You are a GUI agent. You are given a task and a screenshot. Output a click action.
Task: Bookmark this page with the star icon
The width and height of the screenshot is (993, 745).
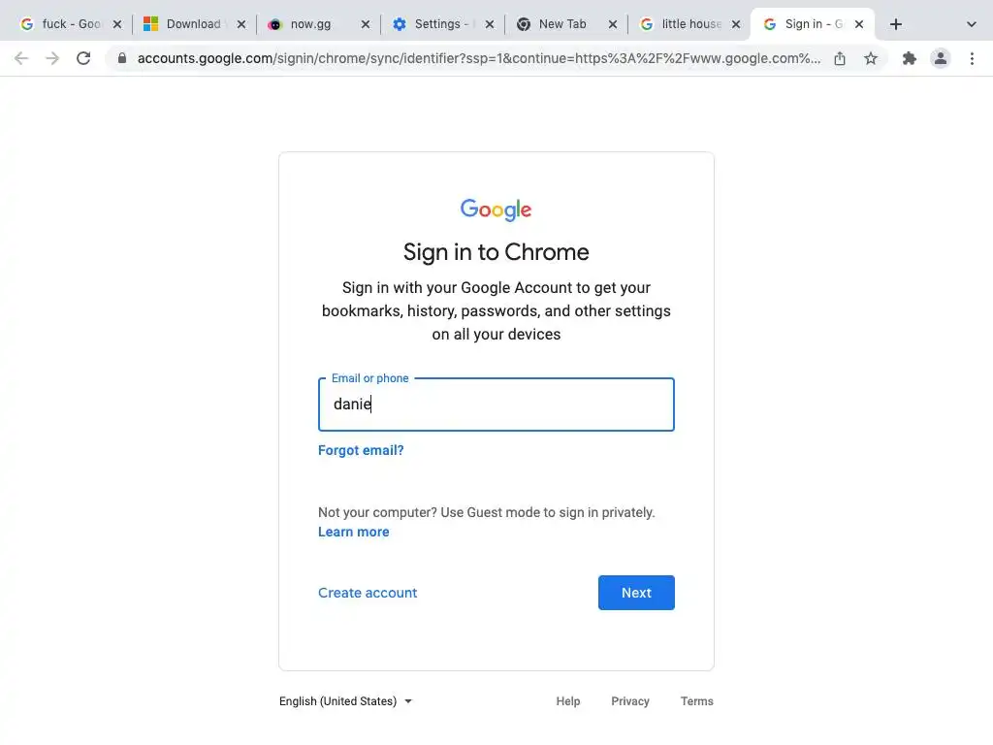click(x=871, y=58)
